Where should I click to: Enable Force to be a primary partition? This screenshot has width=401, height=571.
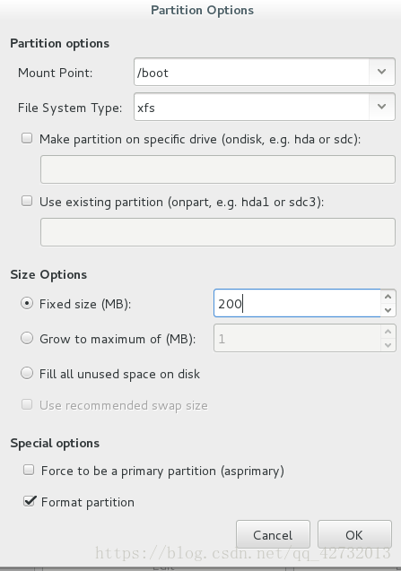point(29,470)
